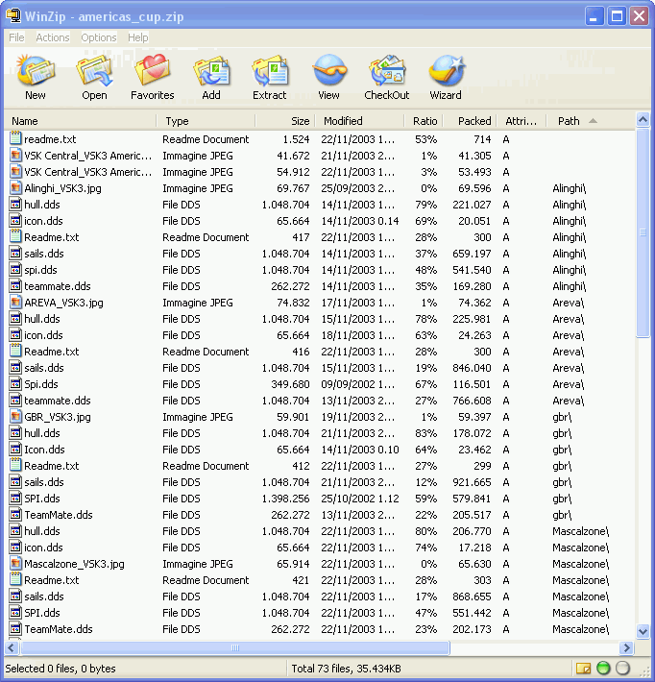655x682 pixels.
Task: Click the Extract toolbar icon
Action: tap(270, 70)
